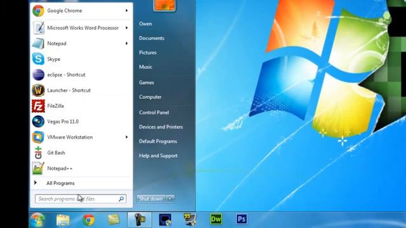Screen dimensions: 406x228
Task: Expand Notepad jump list arrow
Action: click(127, 44)
